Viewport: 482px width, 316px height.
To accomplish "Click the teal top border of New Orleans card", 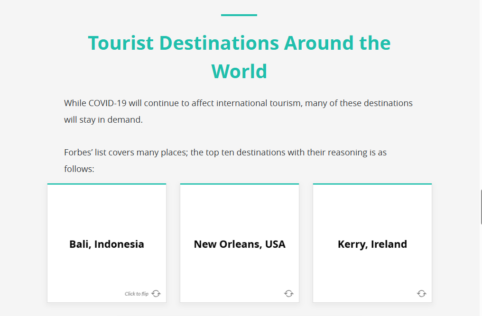I will (x=240, y=184).
